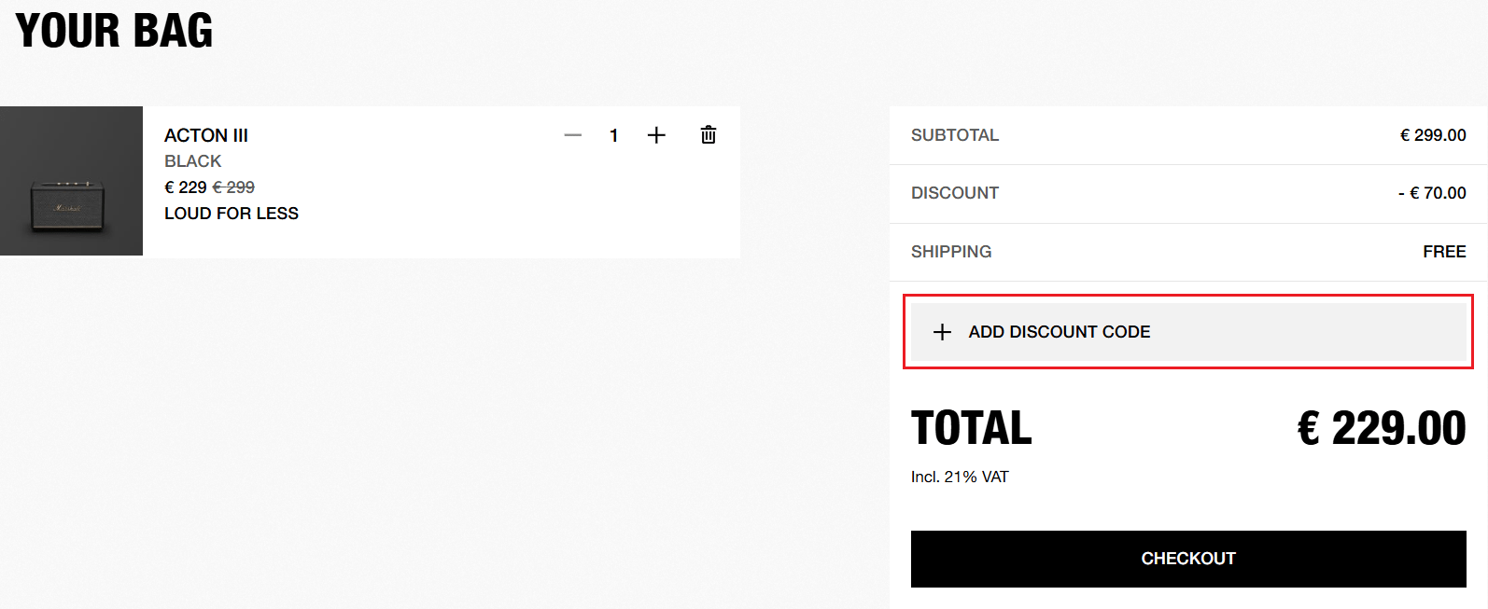Click the YOUR BAG heading

[114, 31]
